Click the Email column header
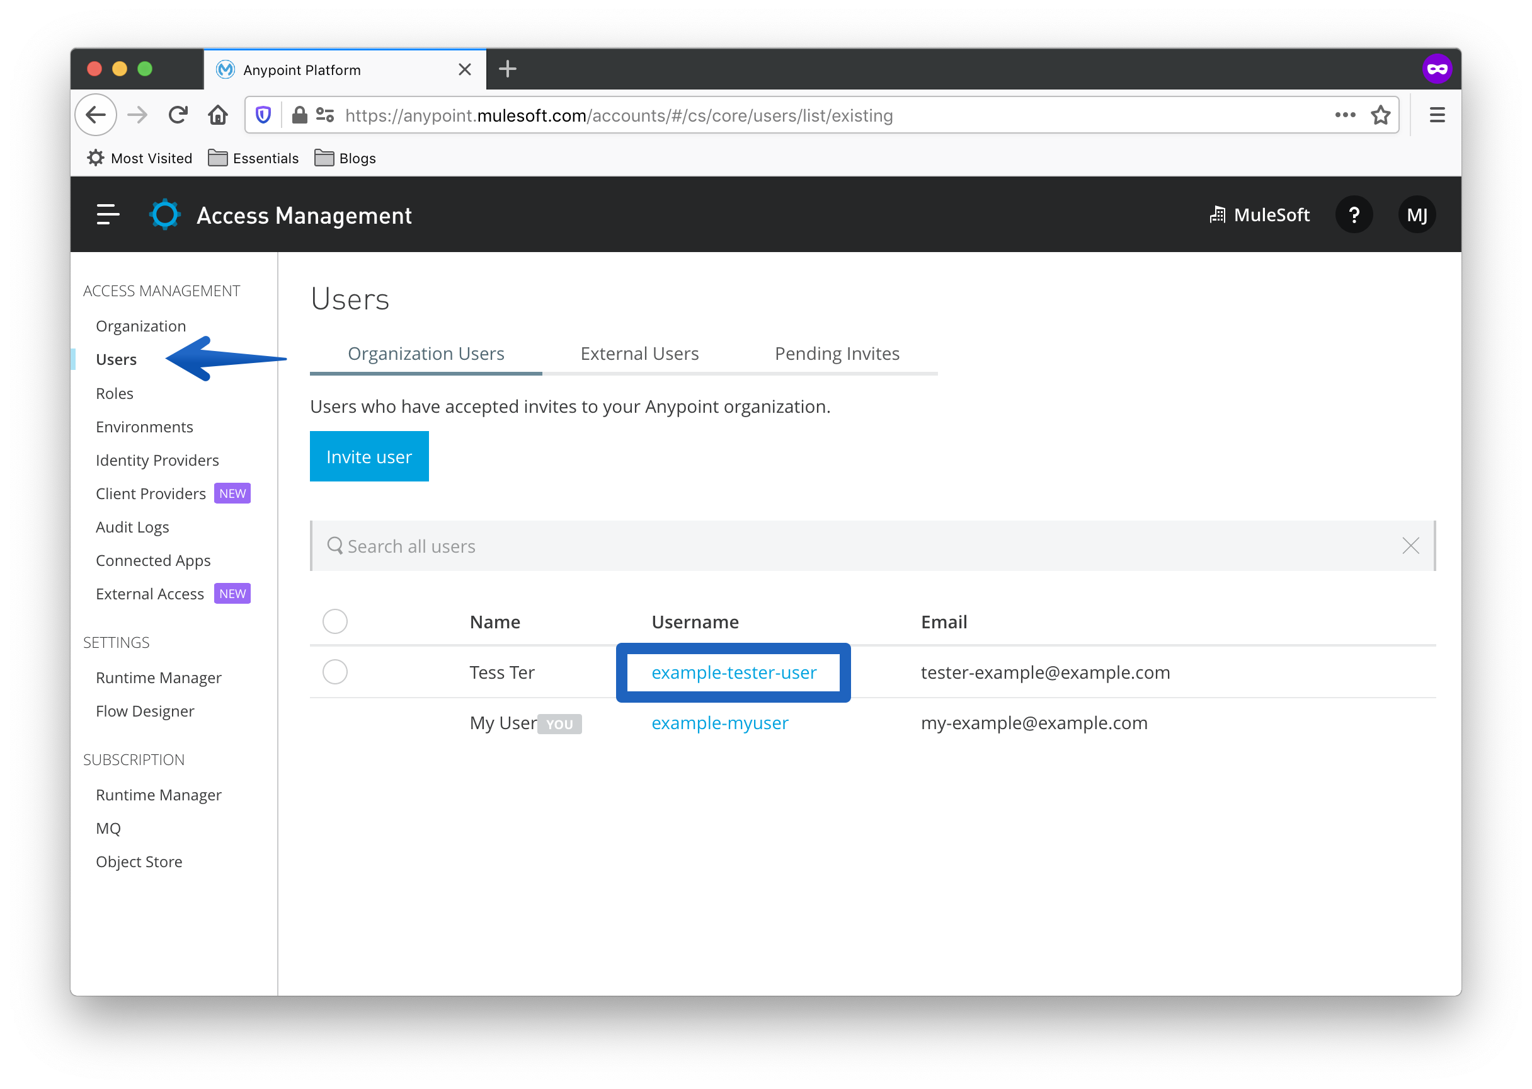 coord(944,621)
